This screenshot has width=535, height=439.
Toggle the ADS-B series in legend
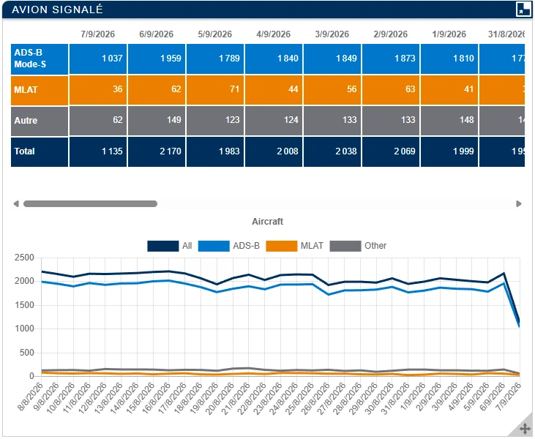(x=214, y=246)
